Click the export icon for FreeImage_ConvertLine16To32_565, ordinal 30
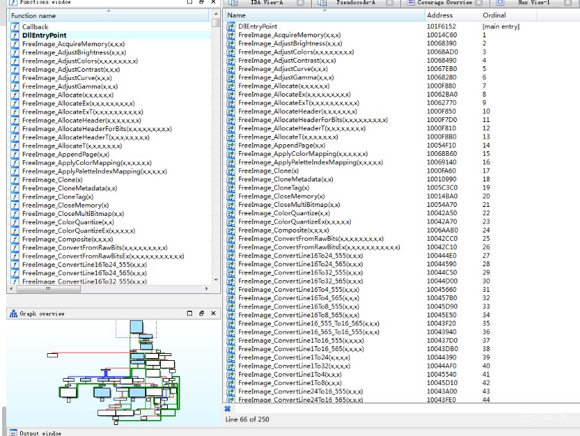This screenshot has height=436, width=580. (x=231, y=281)
